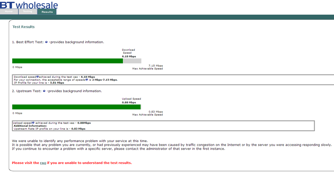The image size is (334, 172).
Task: Switch to the Home tab
Action: click(x=9, y=11)
